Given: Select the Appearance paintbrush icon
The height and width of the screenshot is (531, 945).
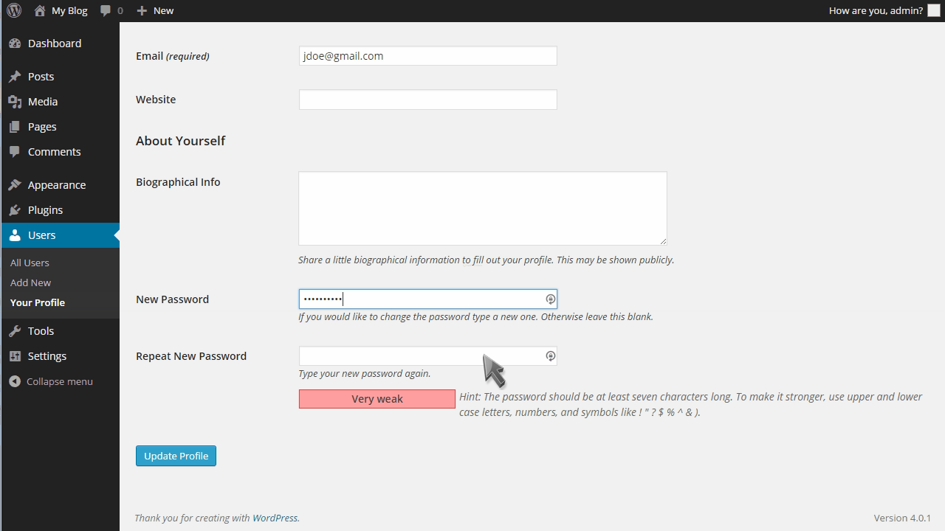Looking at the screenshot, I should (x=16, y=184).
